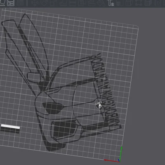The height and width of the screenshot is (165, 165).
Task: Click the Add model cube icon
Action: click(x=2, y=3)
